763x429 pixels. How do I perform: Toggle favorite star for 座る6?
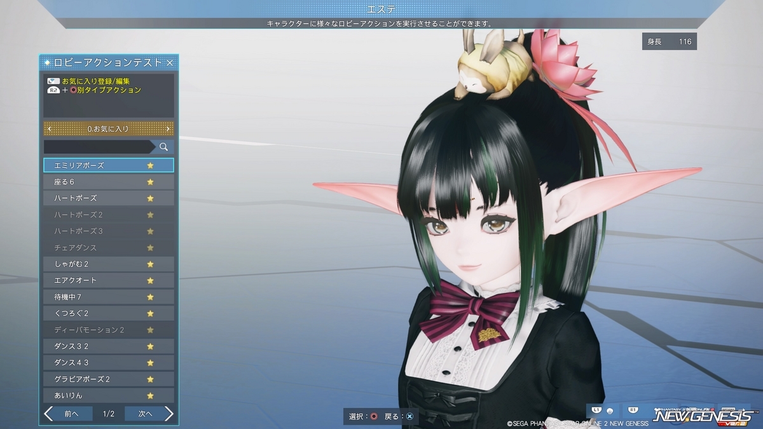151,182
